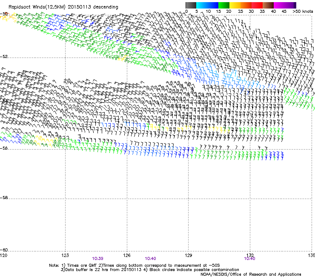Click the purple time stamp '10:39'
Screen dimensions: 315x277
point(97,259)
